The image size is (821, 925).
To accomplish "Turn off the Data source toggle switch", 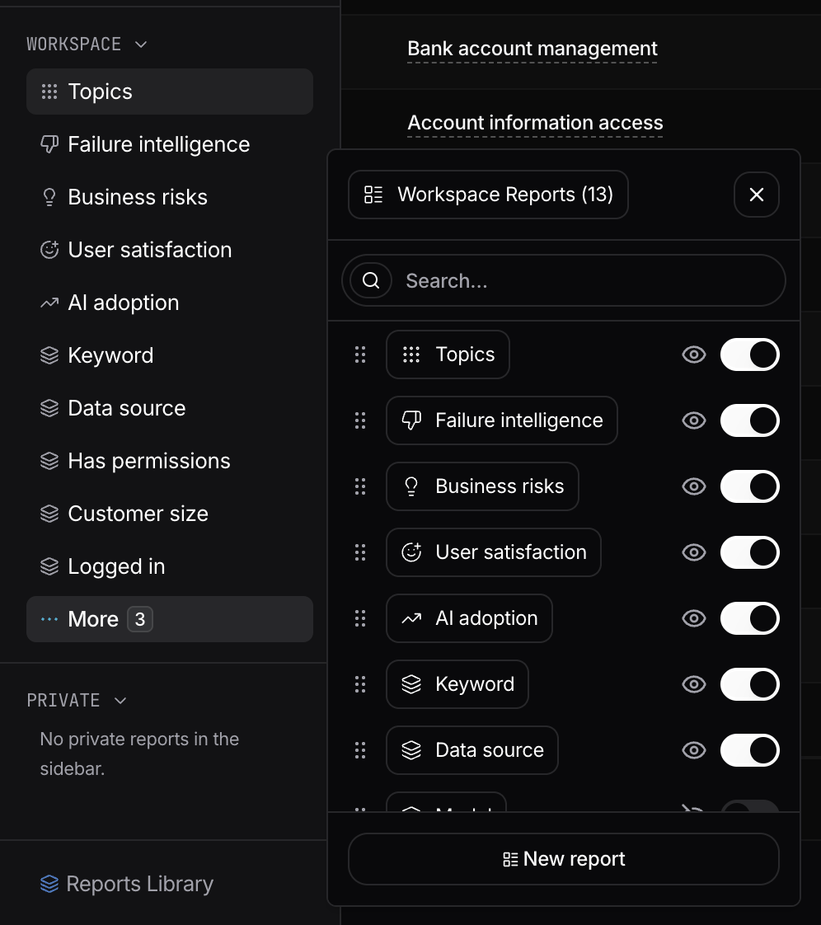I will [749, 750].
